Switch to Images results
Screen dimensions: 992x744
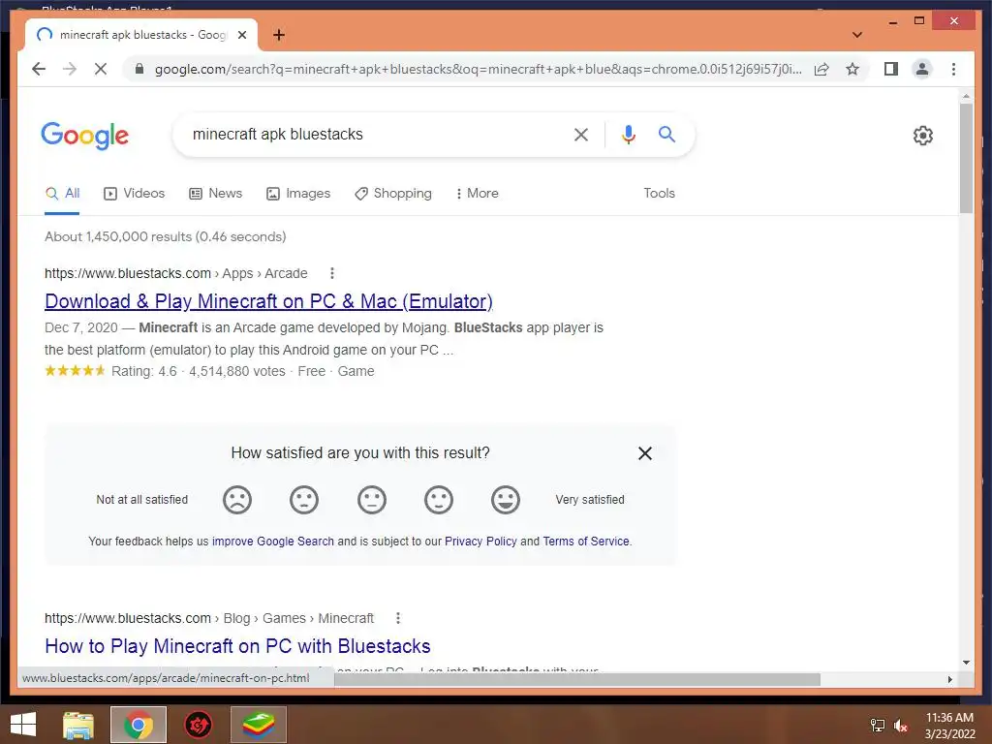[298, 193]
